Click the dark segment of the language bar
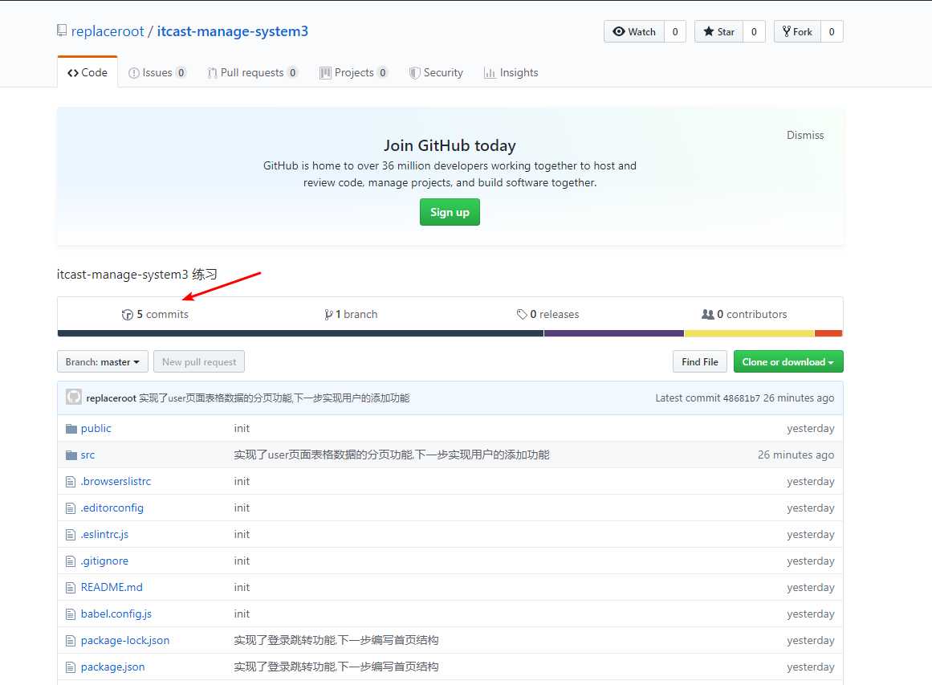The width and height of the screenshot is (932, 685). pos(301,333)
